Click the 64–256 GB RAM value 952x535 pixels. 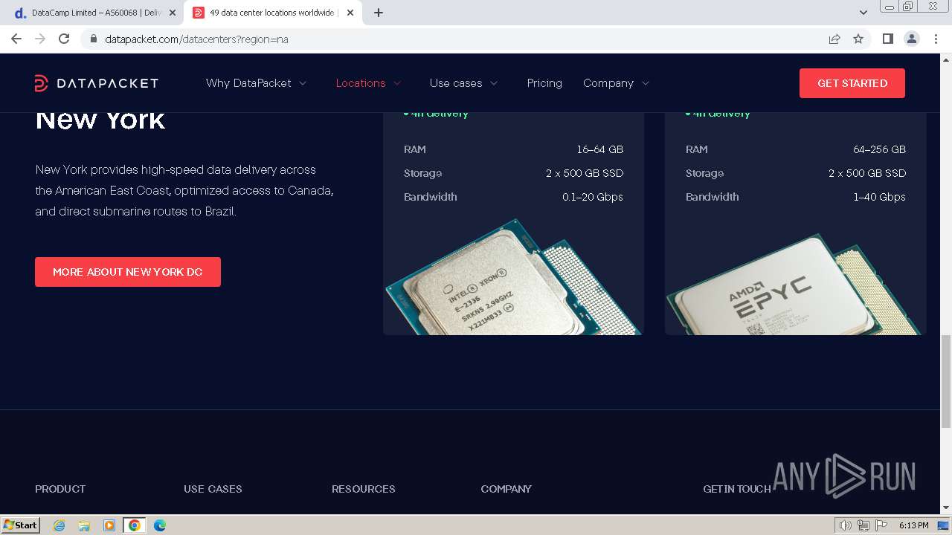(x=880, y=149)
